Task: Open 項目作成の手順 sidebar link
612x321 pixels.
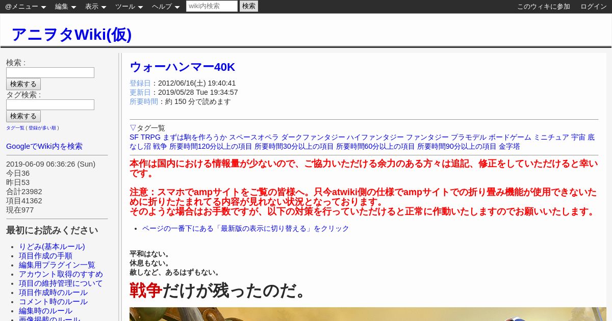Action: click(45, 256)
